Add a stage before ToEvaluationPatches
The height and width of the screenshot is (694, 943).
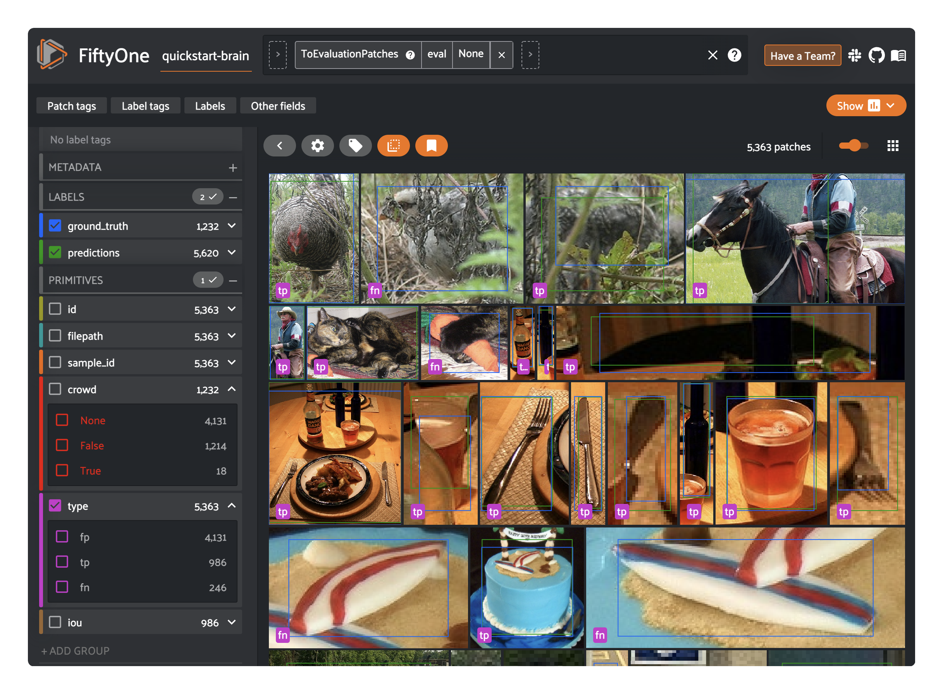[x=277, y=55]
